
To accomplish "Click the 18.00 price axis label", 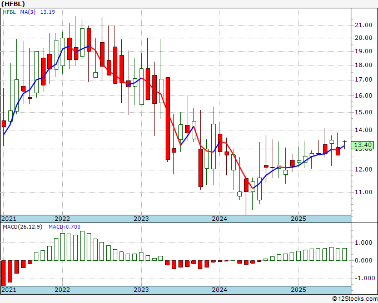I will [364, 65].
